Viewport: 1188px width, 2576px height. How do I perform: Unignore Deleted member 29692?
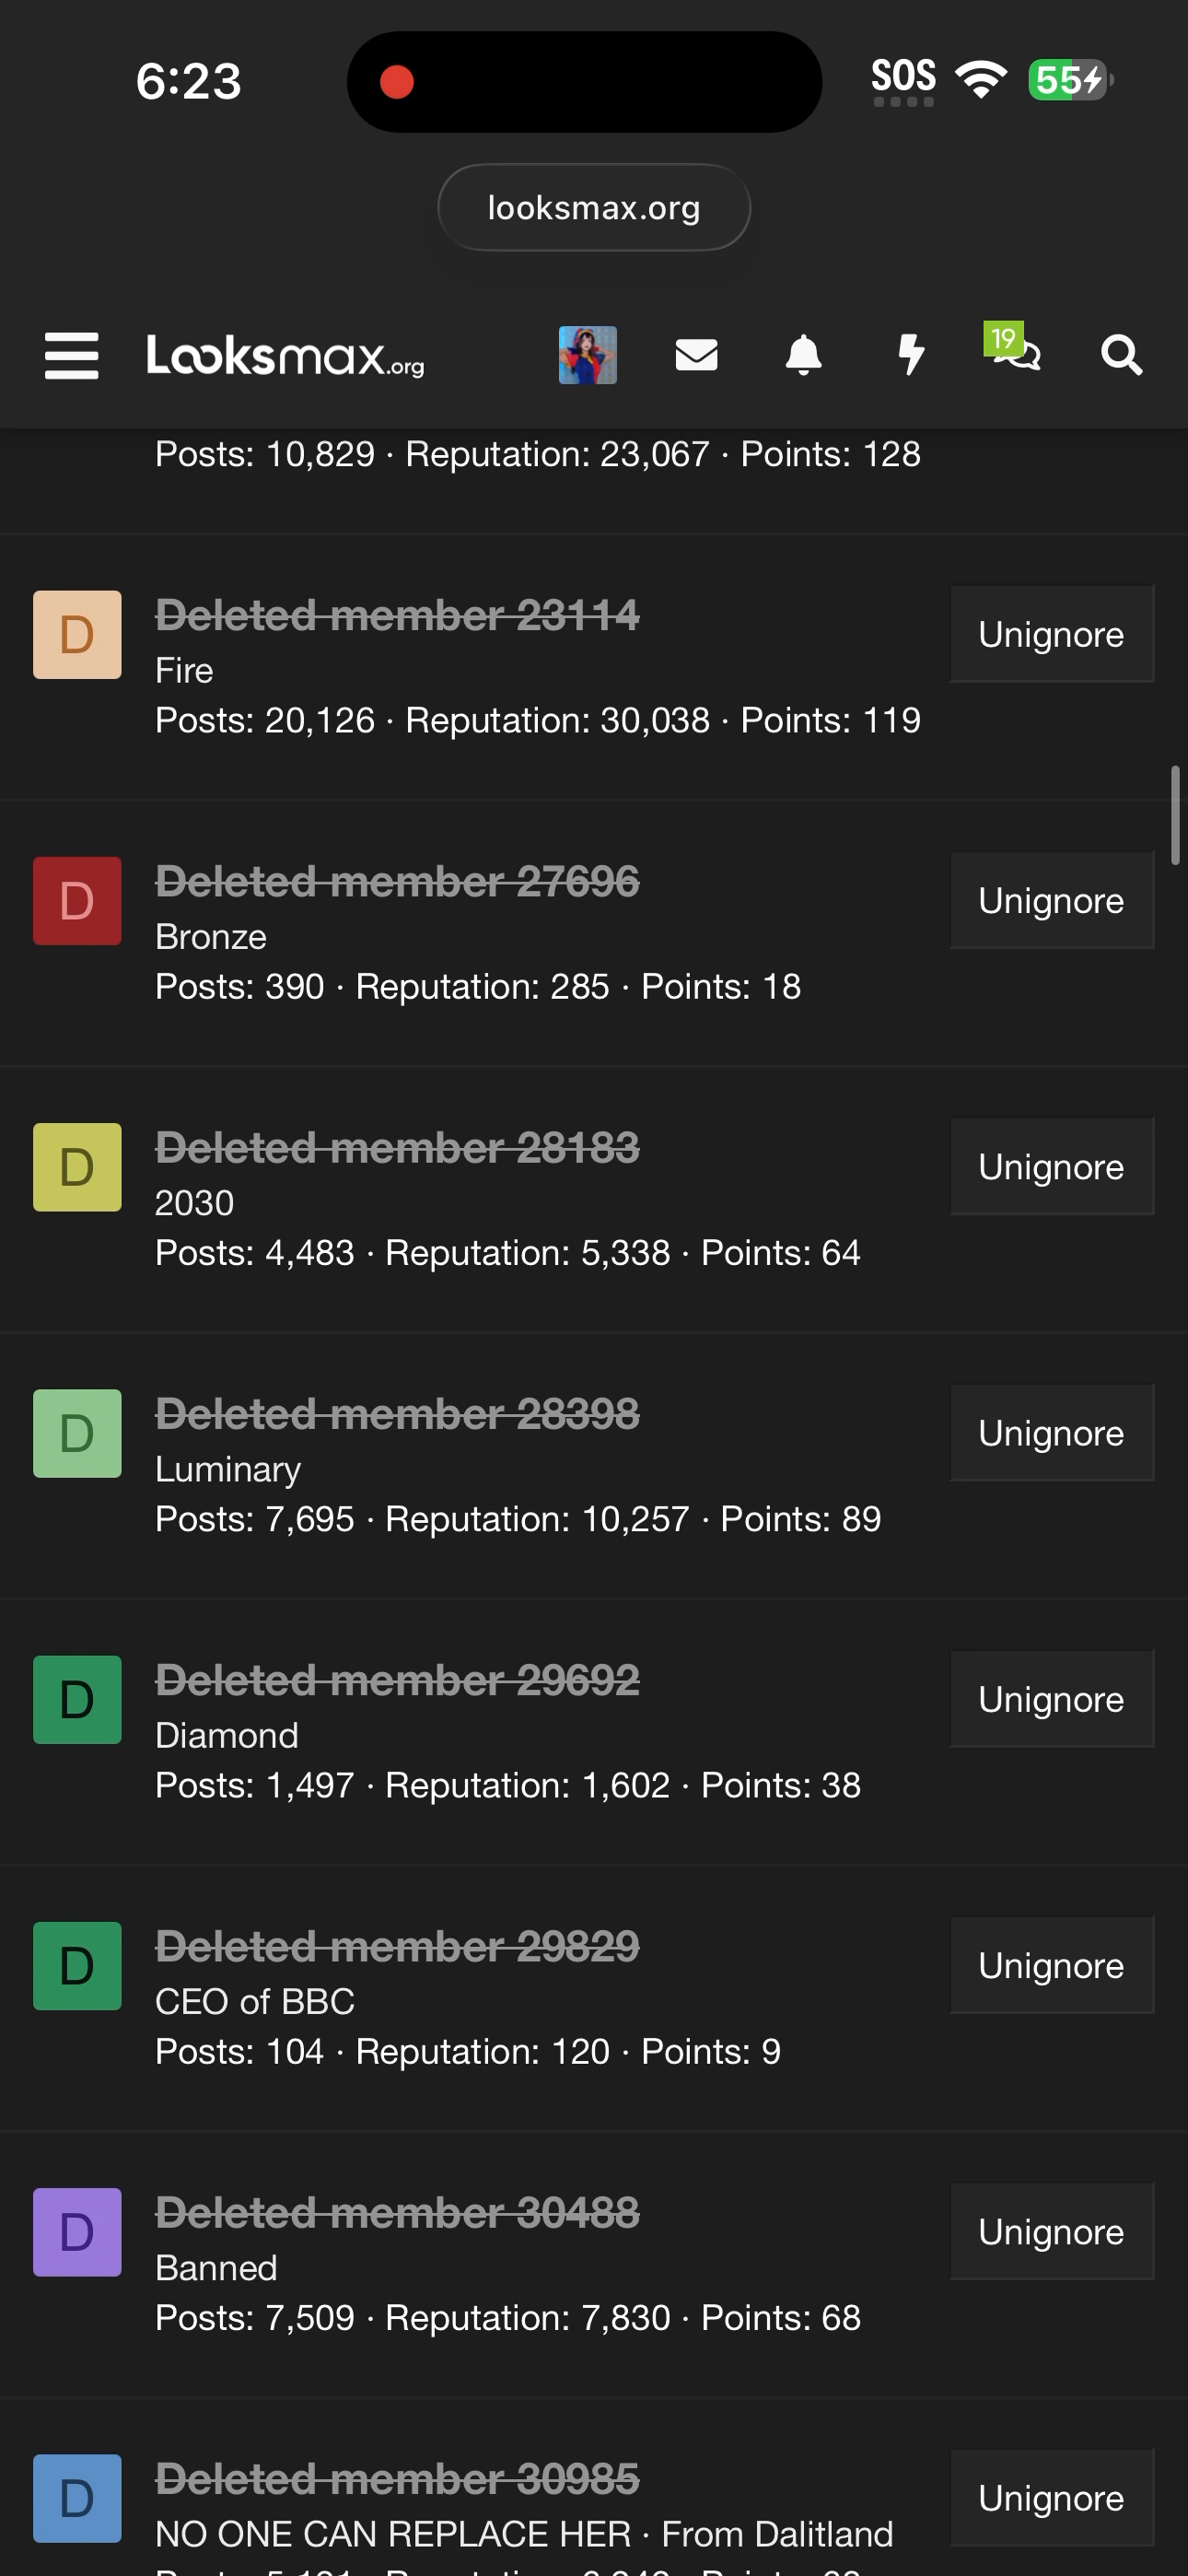pos(1051,1699)
